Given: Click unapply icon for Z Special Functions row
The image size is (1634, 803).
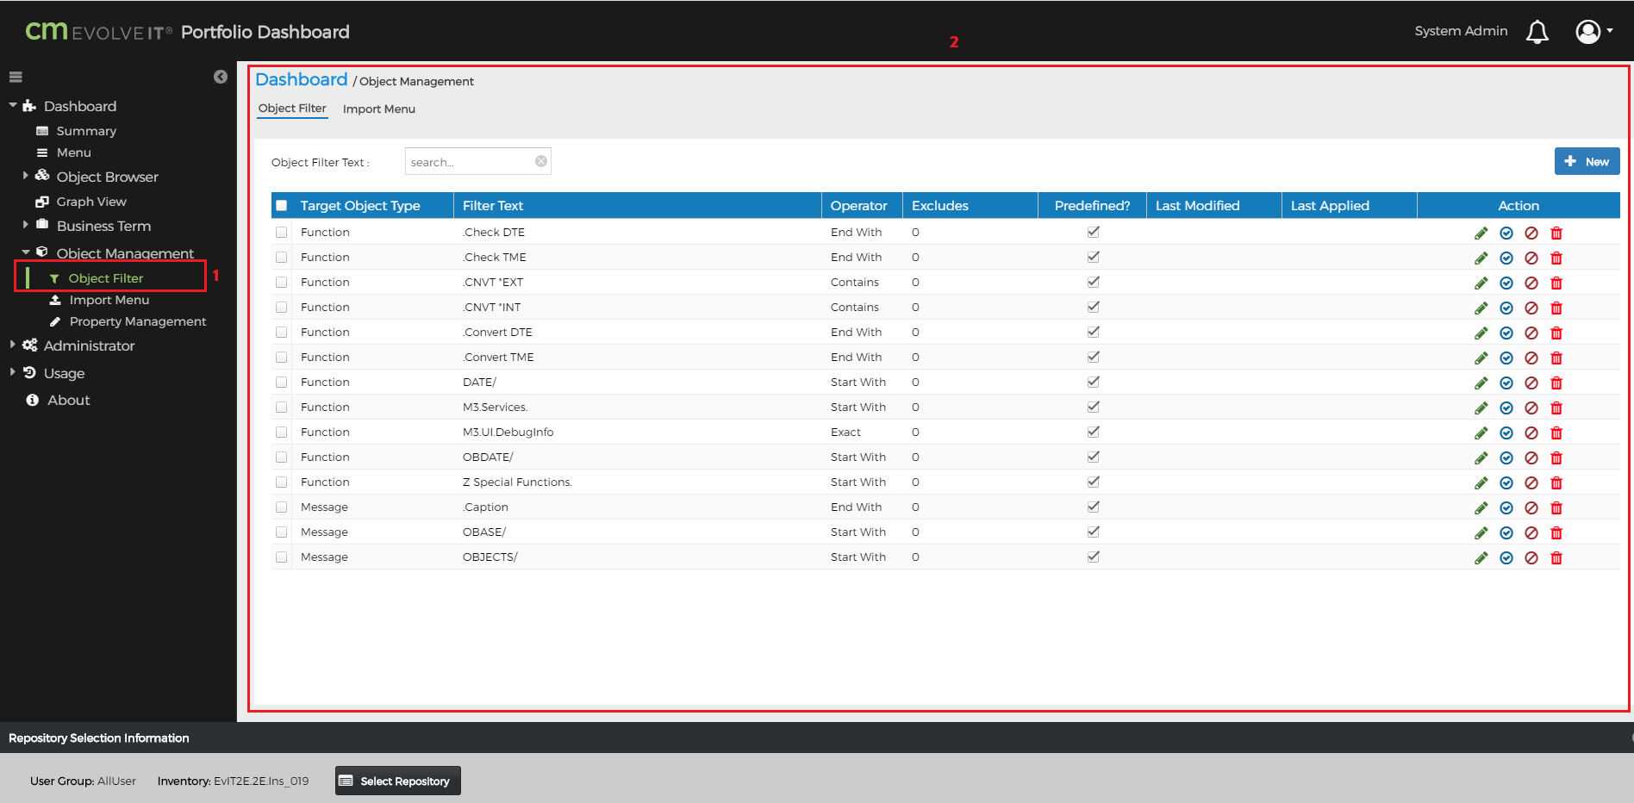Looking at the screenshot, I should 1531,482.
